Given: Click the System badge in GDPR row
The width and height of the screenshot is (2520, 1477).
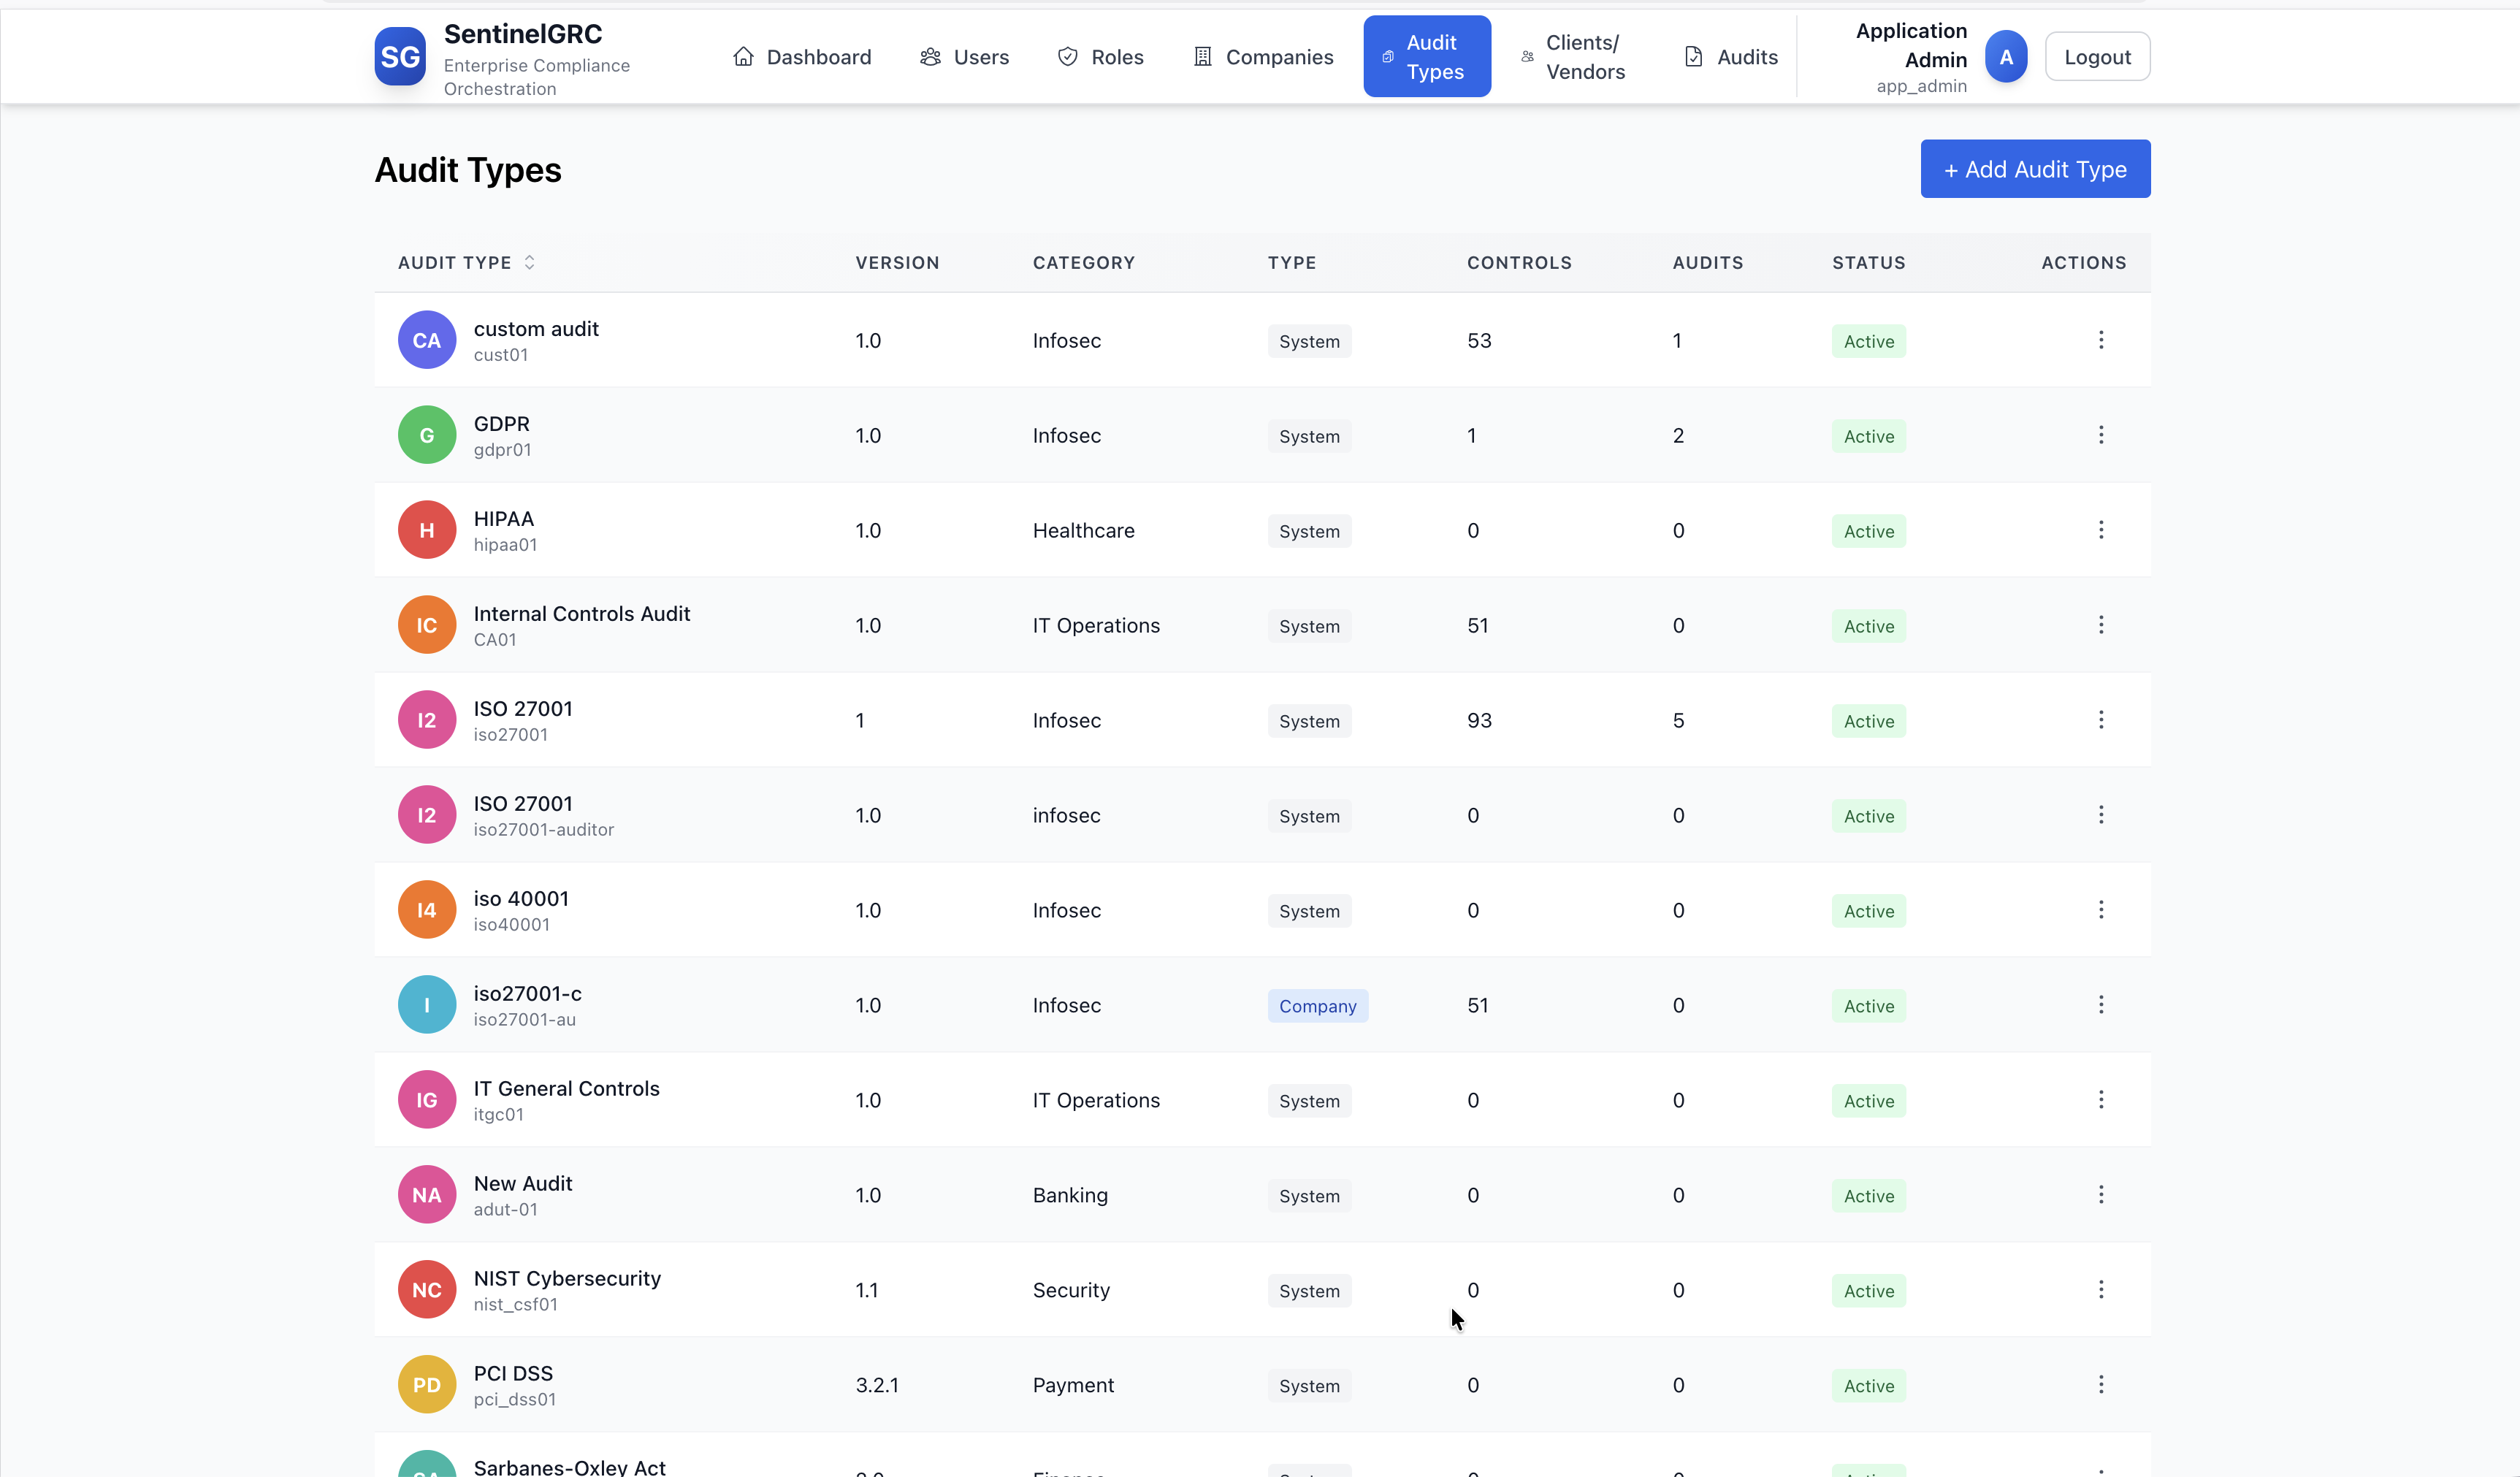Looking at the screenshot, I should pos(1309,436).
